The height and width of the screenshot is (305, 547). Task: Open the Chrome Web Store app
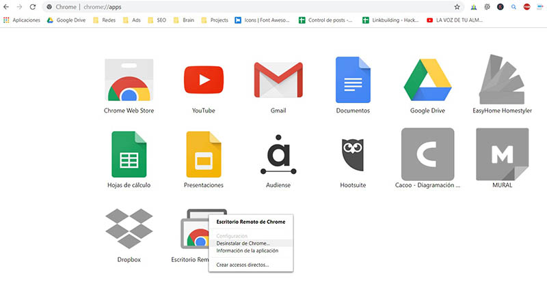tap(129, 81)
